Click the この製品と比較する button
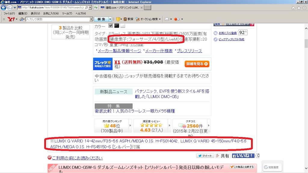Viewport: 308px width, 173px height. coord(242,167)
